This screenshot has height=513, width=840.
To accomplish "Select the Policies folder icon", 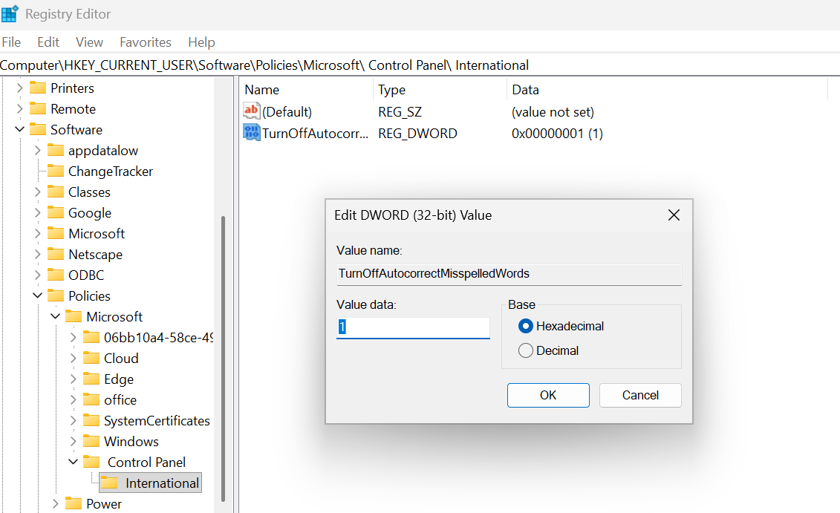I will [56, 295].
